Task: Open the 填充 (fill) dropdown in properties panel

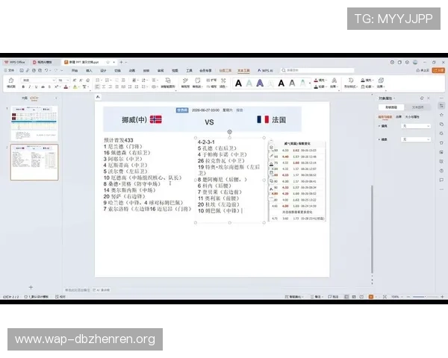Action: tap(416, 126)
